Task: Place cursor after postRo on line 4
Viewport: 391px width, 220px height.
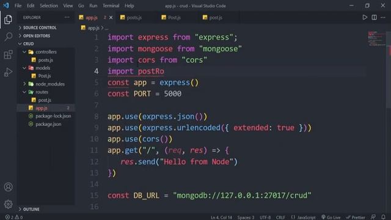Action: (x=164, y=71)
